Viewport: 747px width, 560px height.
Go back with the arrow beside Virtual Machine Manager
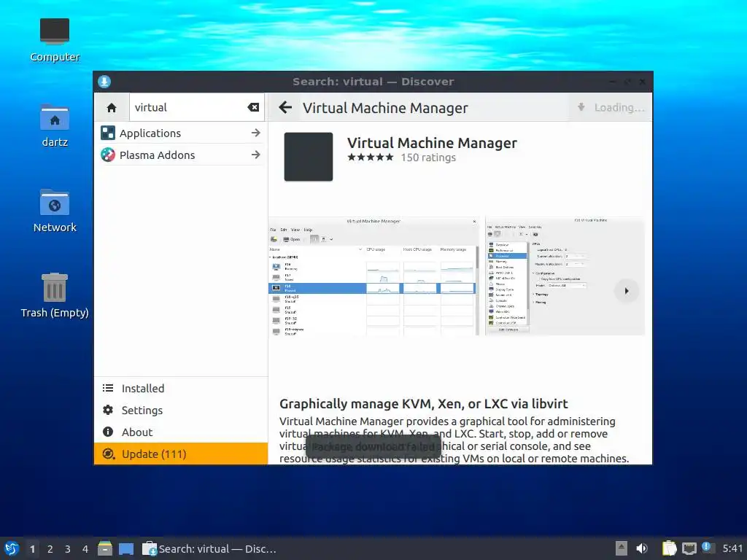pos(285,108)
